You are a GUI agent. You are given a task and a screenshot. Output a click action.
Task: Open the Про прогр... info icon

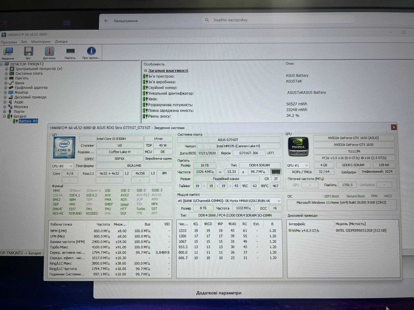click(91, 53)
